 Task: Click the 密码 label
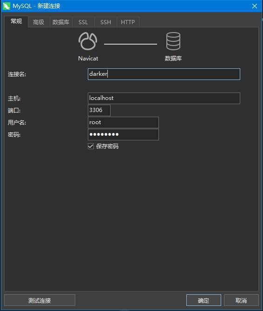[14, 135]
